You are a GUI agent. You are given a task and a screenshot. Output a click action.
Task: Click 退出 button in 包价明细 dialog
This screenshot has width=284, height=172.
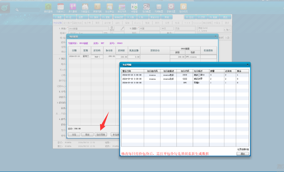click(243, 154)
